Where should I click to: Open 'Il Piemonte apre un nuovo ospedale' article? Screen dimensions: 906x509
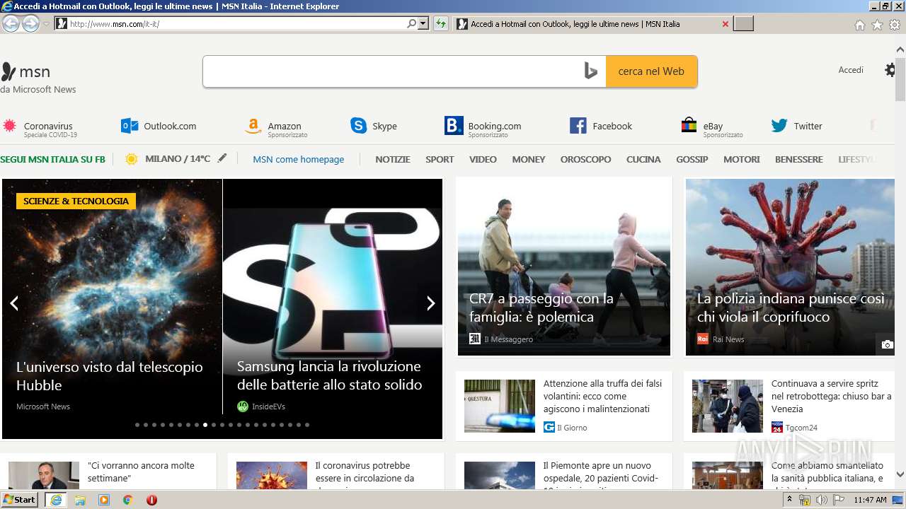coord(564,472)
